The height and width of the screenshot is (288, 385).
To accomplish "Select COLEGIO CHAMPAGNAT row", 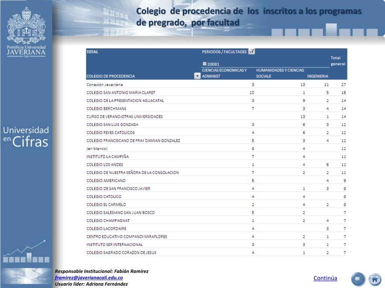I will pyautogui.click(x=217, y=220).
